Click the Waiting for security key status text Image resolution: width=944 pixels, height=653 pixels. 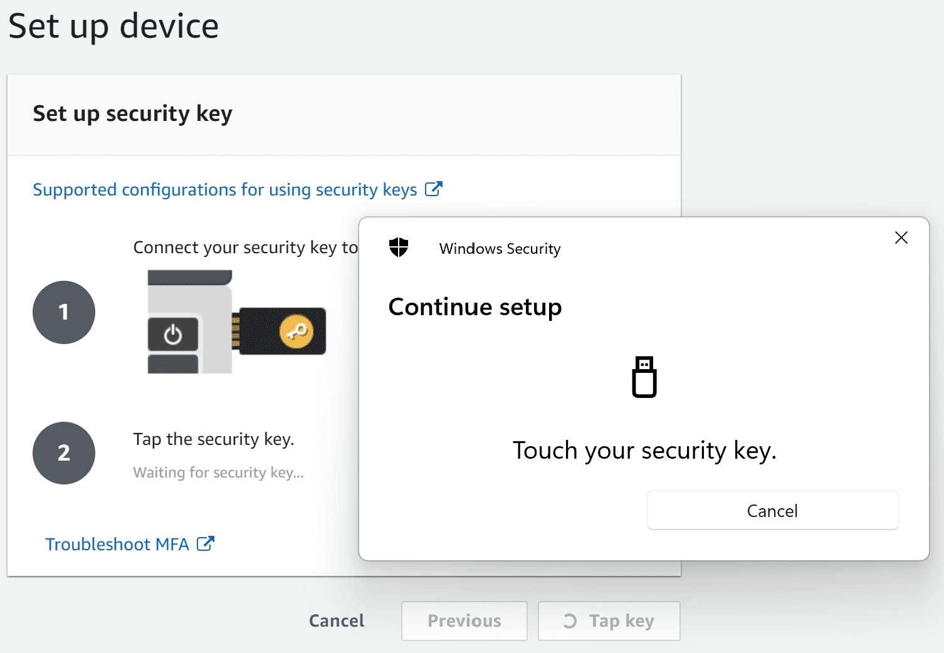pos(218,473)
